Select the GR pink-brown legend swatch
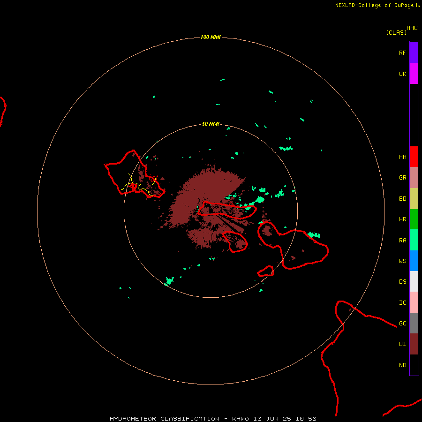The image size is (422, 422). 414,178
